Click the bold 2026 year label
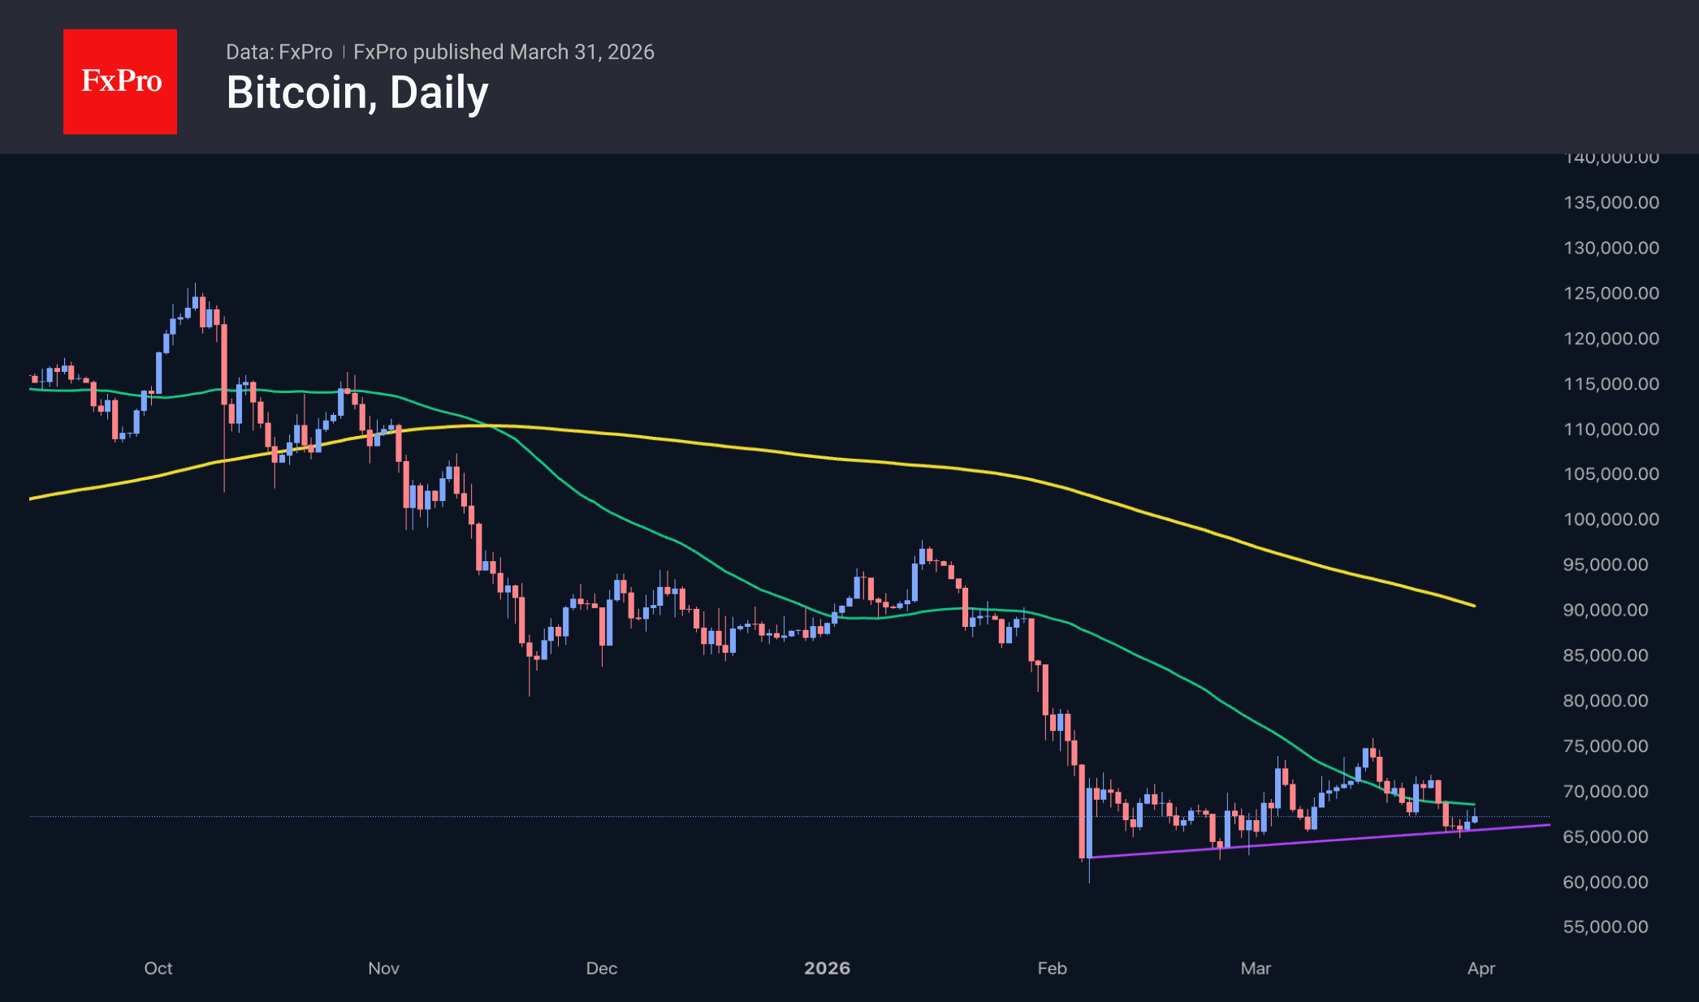The height and width of the screenshot is (1002, 1699). click(827, 968)
